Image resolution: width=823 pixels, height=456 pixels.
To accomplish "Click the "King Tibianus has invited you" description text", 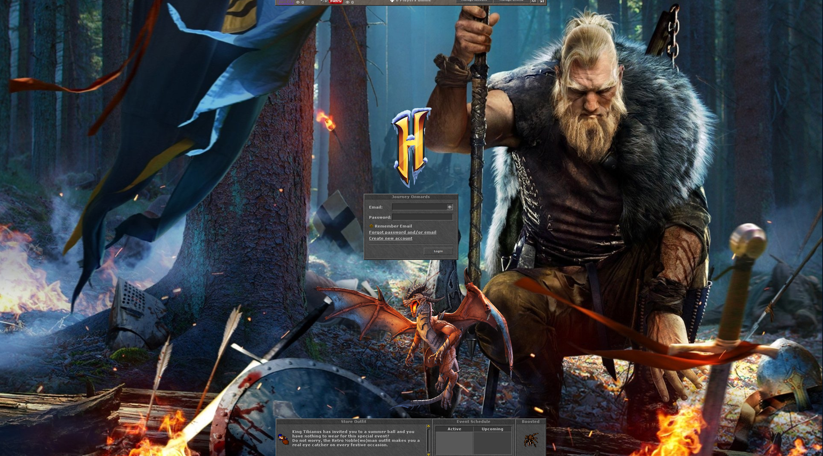I will pyautogui.click(x=356, y=438).
